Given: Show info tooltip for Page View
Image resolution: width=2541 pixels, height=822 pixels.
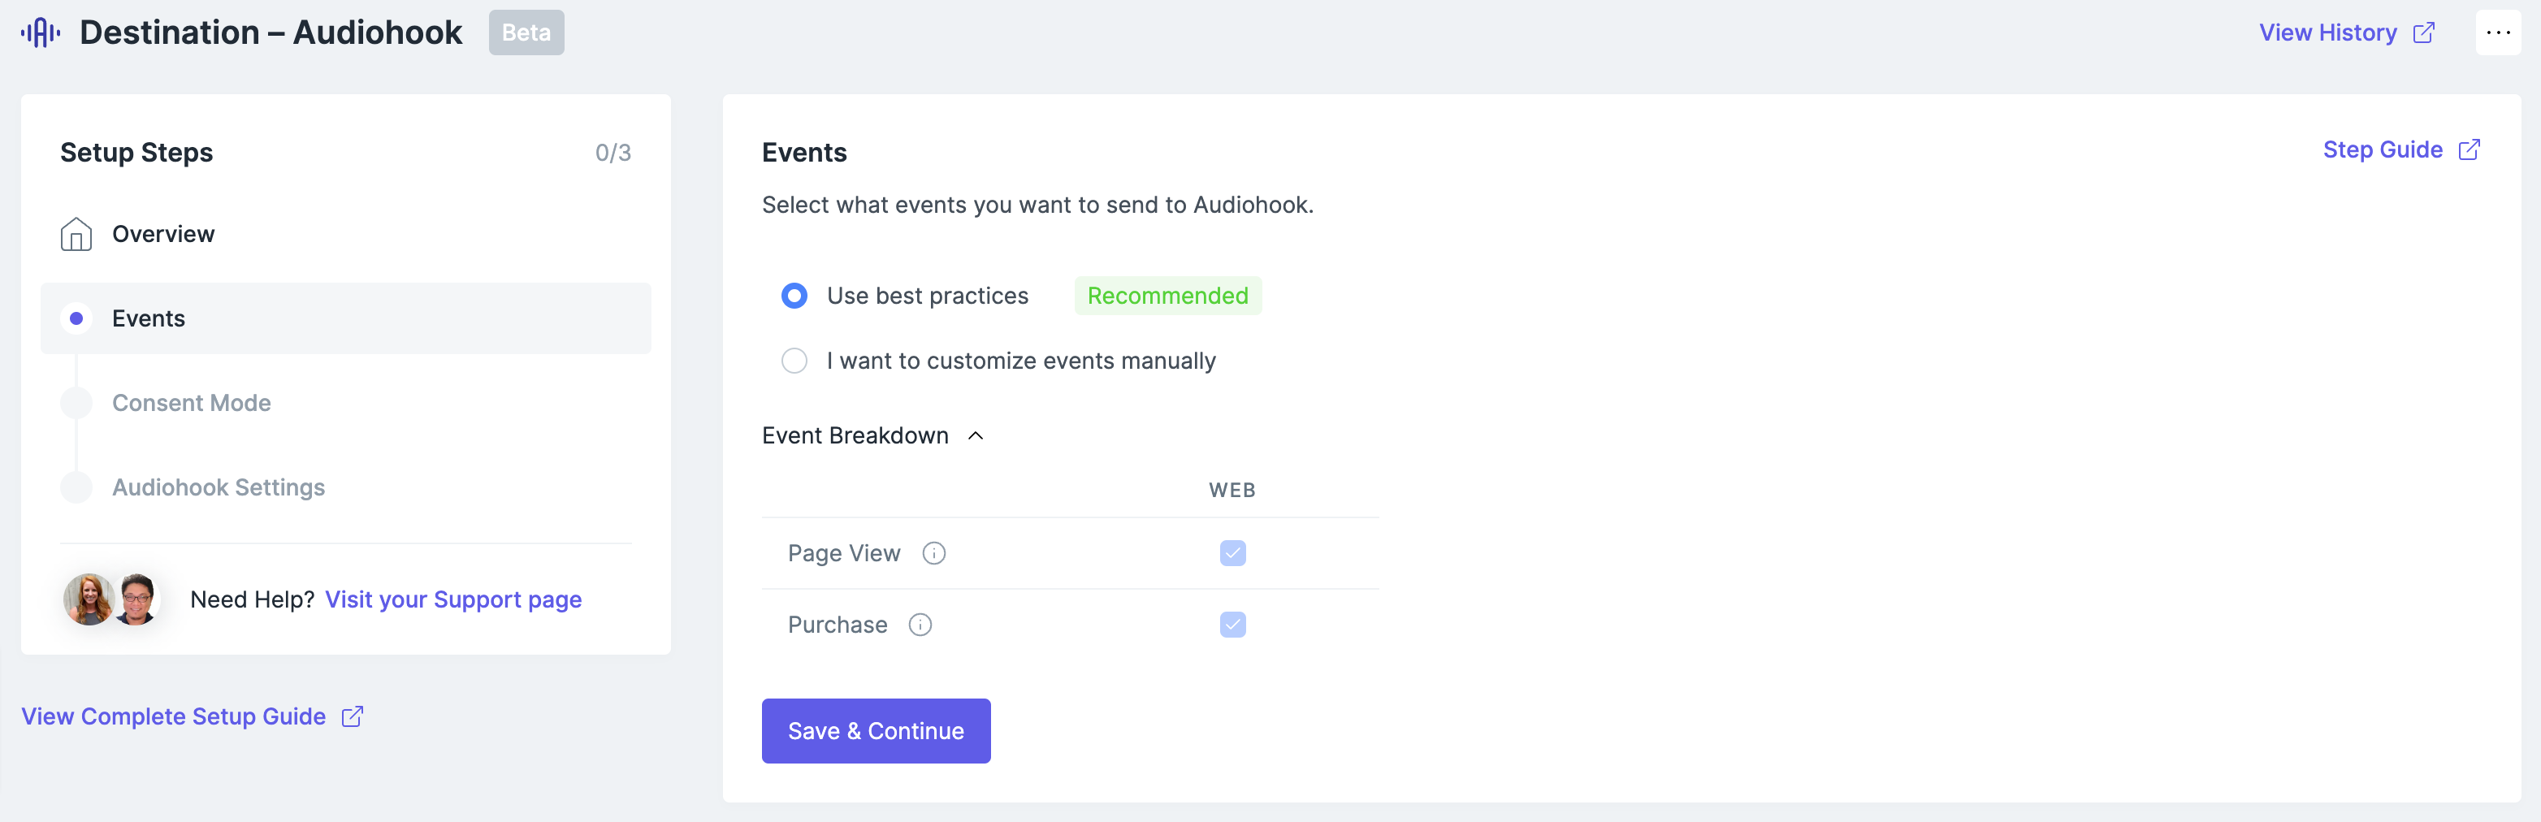Looking at the screenshot, I should coord(933,554).
